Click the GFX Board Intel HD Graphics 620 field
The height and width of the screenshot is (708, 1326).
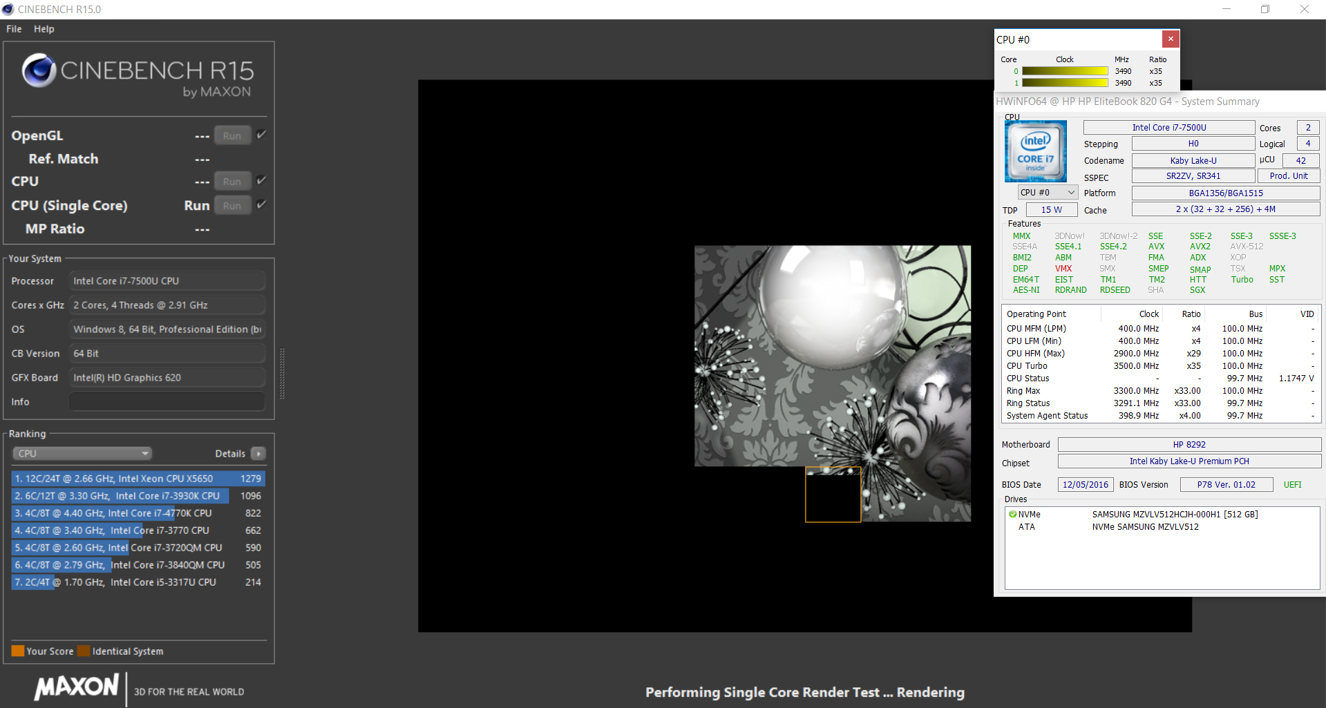[167, 378]
